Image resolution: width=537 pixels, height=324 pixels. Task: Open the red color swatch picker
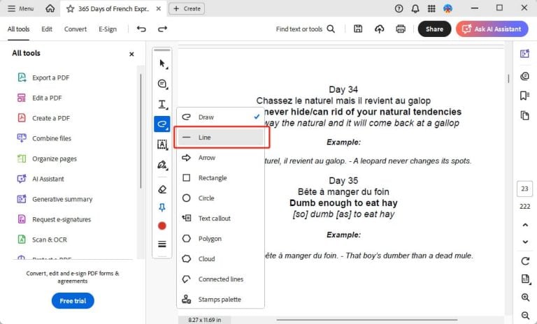click(x=162, y=226)
